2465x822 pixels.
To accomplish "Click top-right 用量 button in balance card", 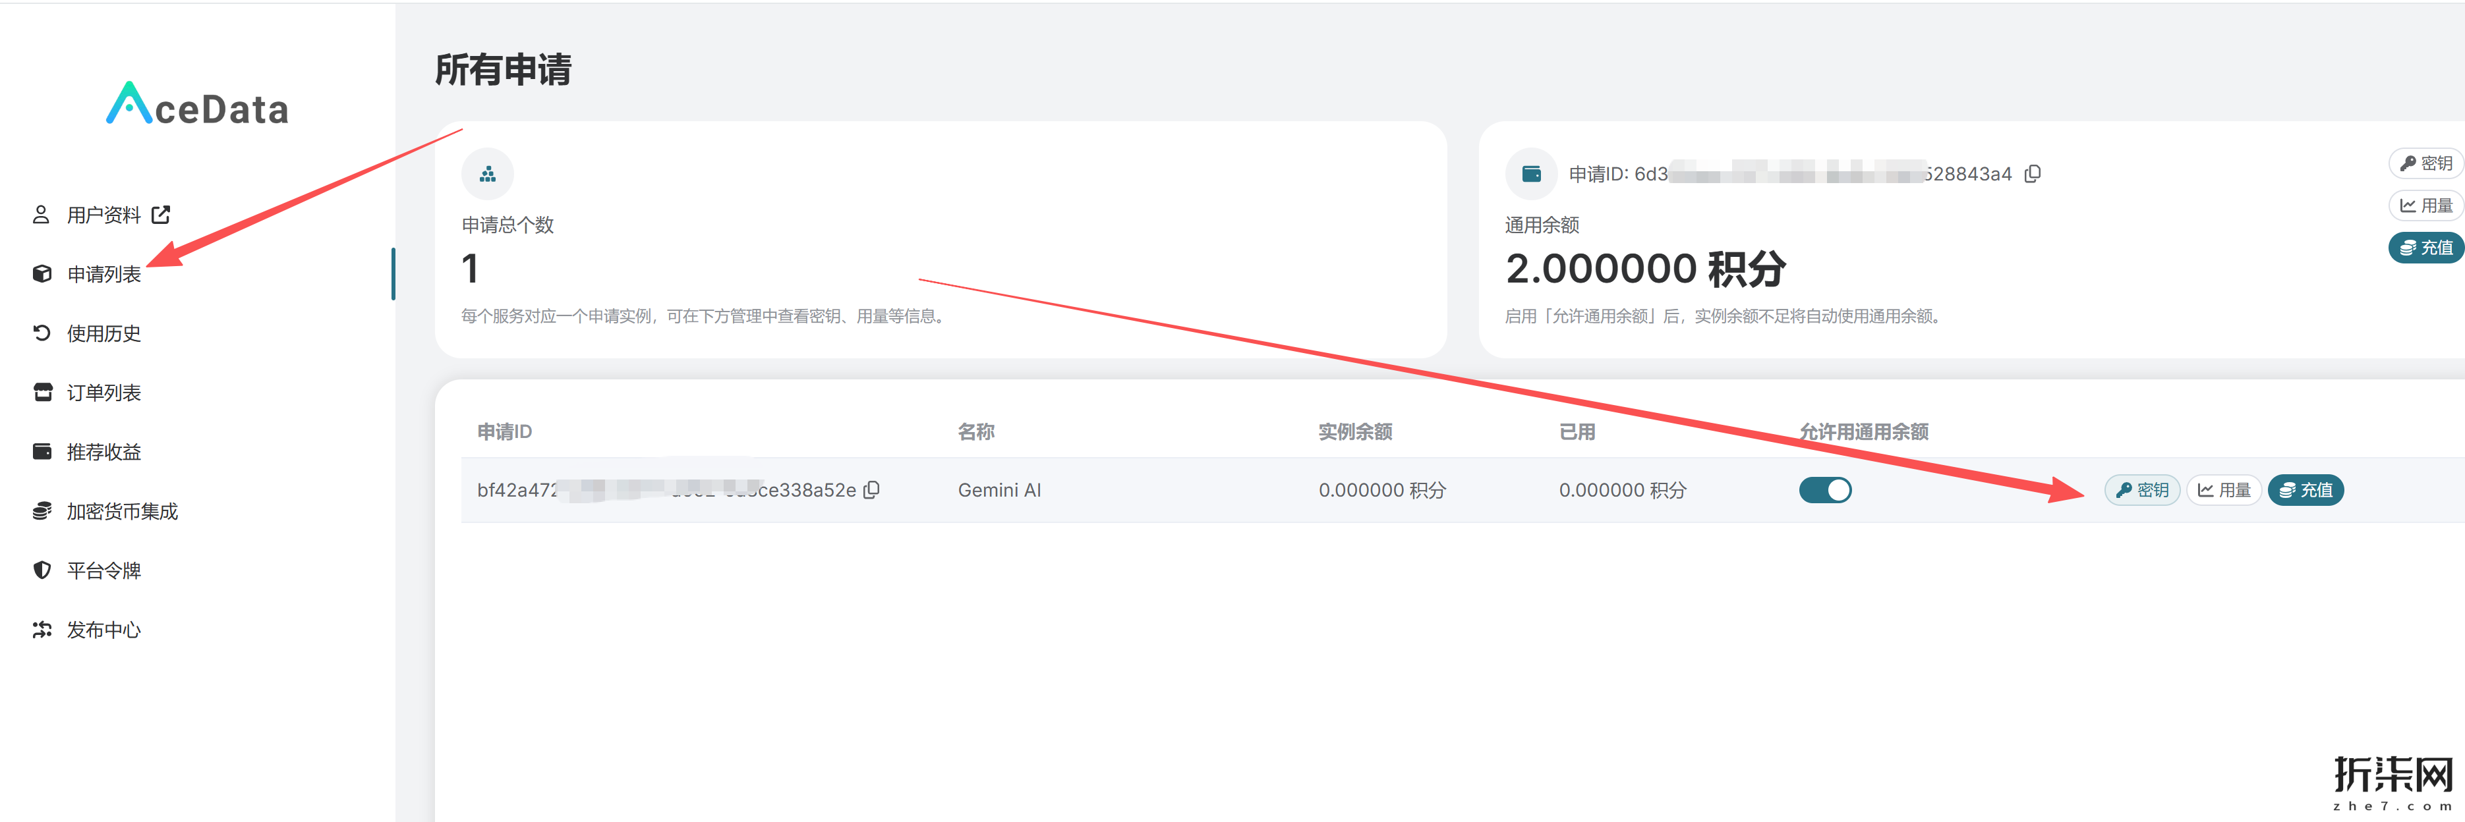I will click(2425, 205).
